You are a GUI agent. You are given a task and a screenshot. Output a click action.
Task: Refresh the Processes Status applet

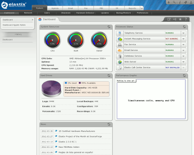(x=184, y=27)
